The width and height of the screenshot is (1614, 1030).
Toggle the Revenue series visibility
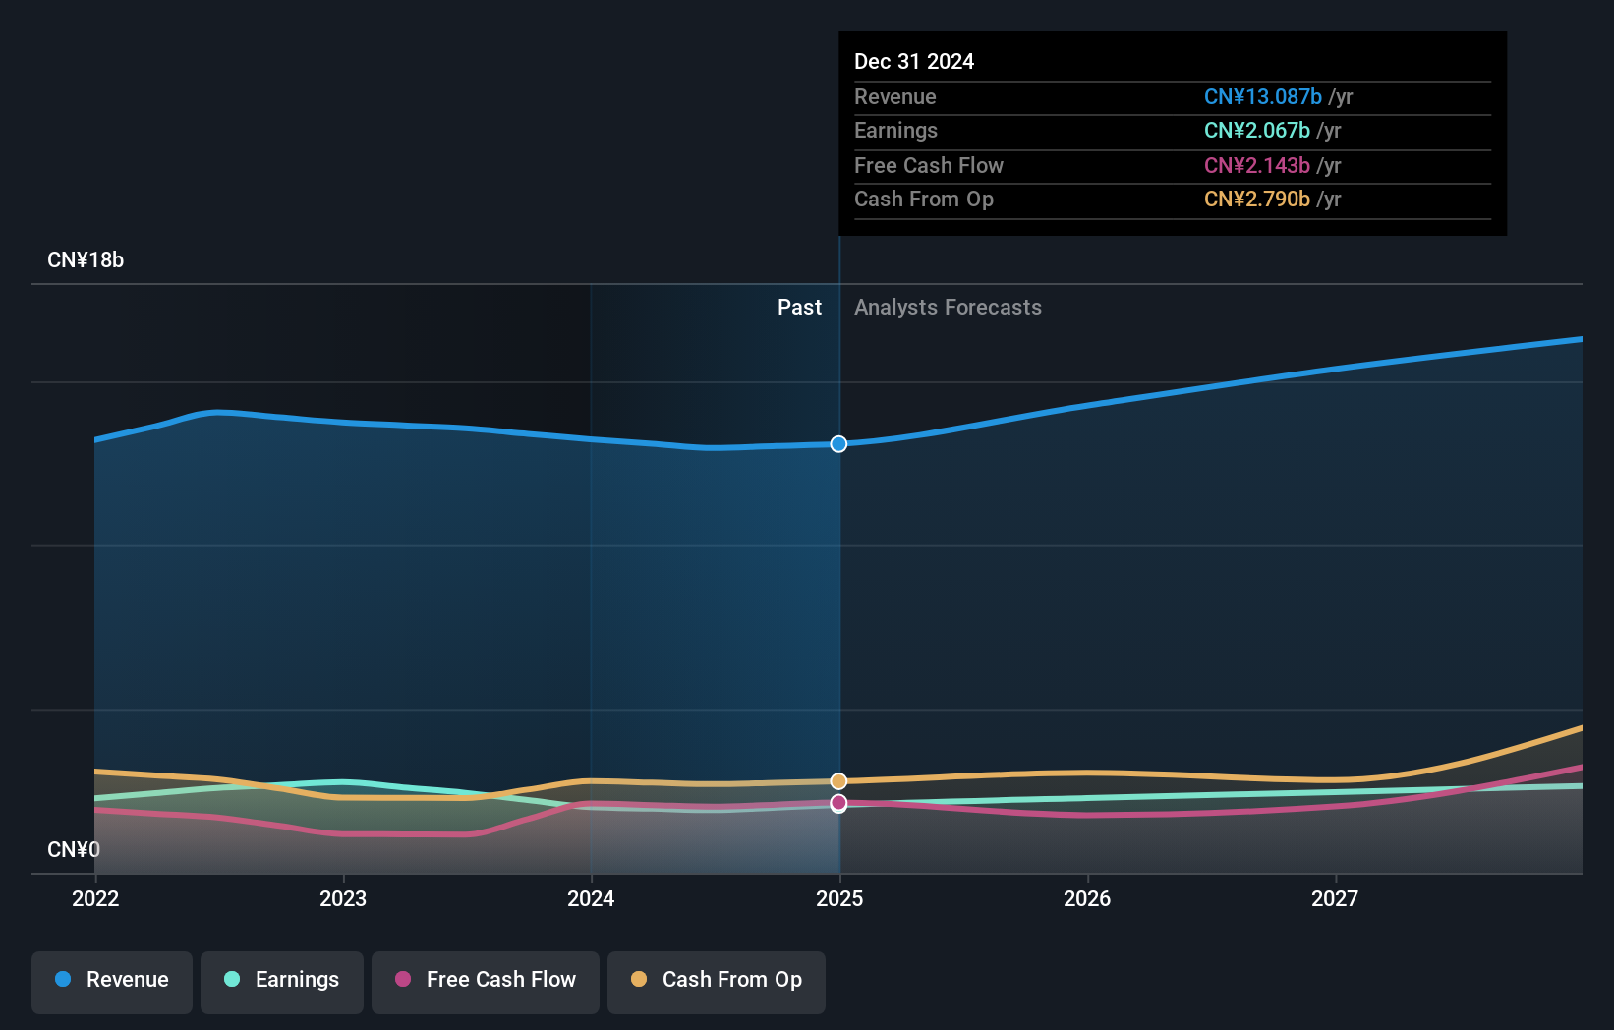click(111, 980)
